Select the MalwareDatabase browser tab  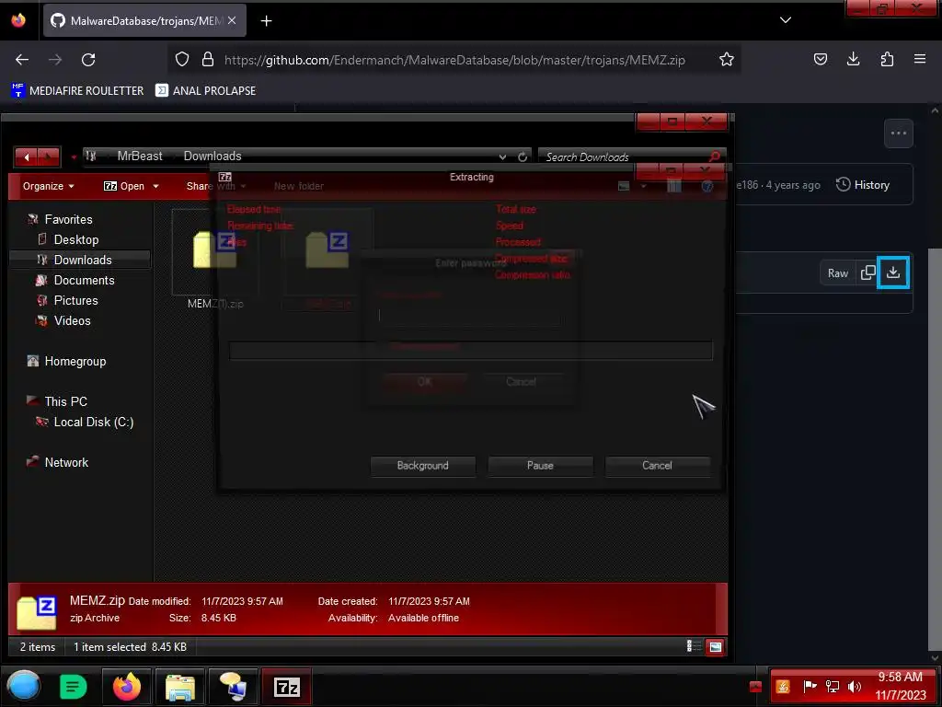(x=144, y=21)
